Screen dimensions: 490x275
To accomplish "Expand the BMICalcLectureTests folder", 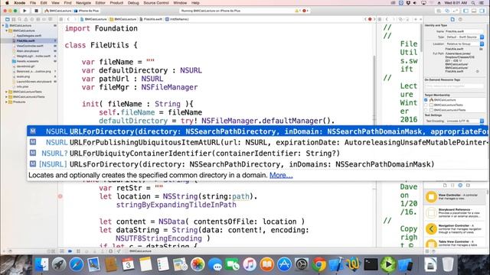I will coord(7,92).
